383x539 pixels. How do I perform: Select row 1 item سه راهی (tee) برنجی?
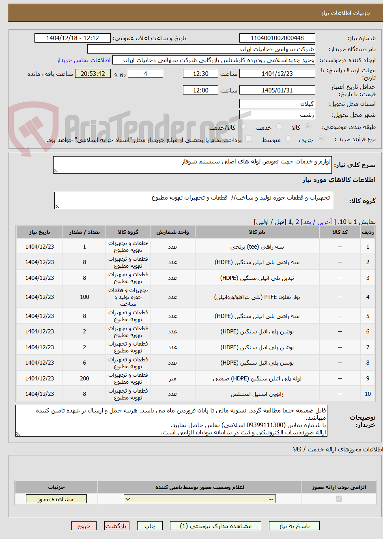[257, 247]
